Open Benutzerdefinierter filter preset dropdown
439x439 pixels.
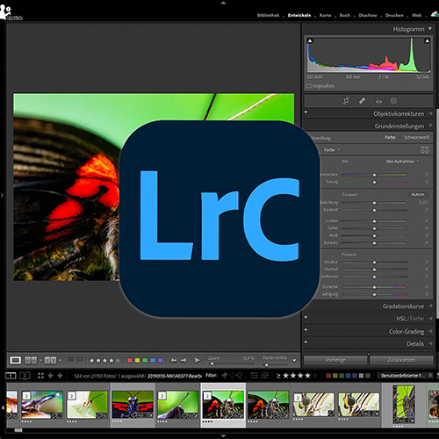pyautogui.click(x=406, y=376)
